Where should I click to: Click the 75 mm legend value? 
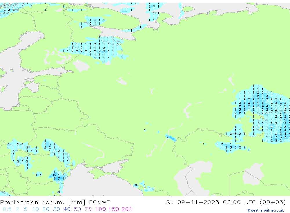point(88,209)
